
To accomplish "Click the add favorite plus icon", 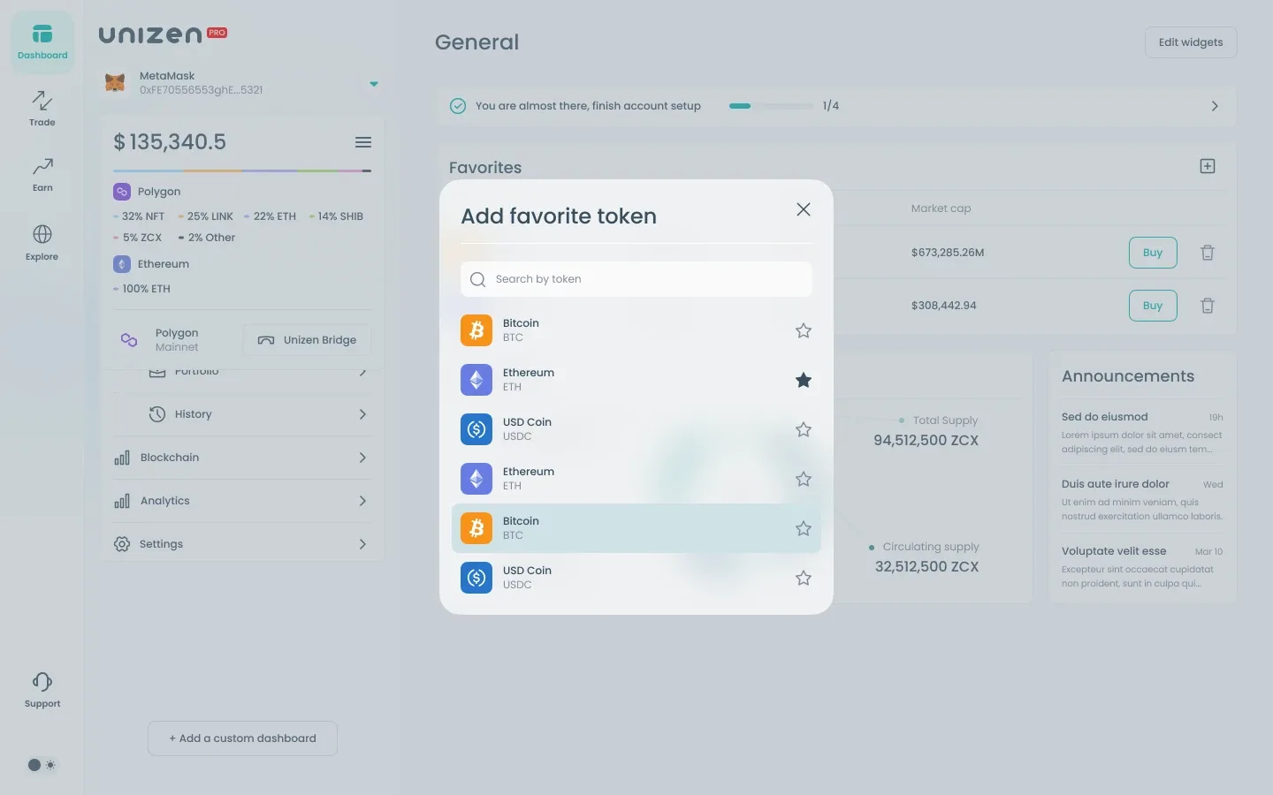I will [x=1208, y=166].
